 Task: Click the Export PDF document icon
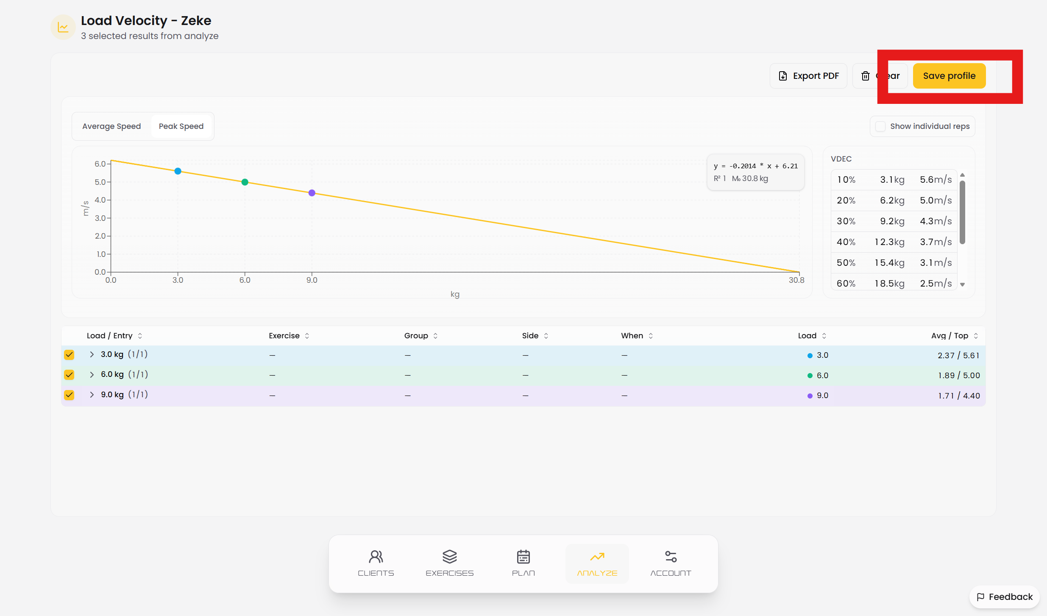(783, 76)
